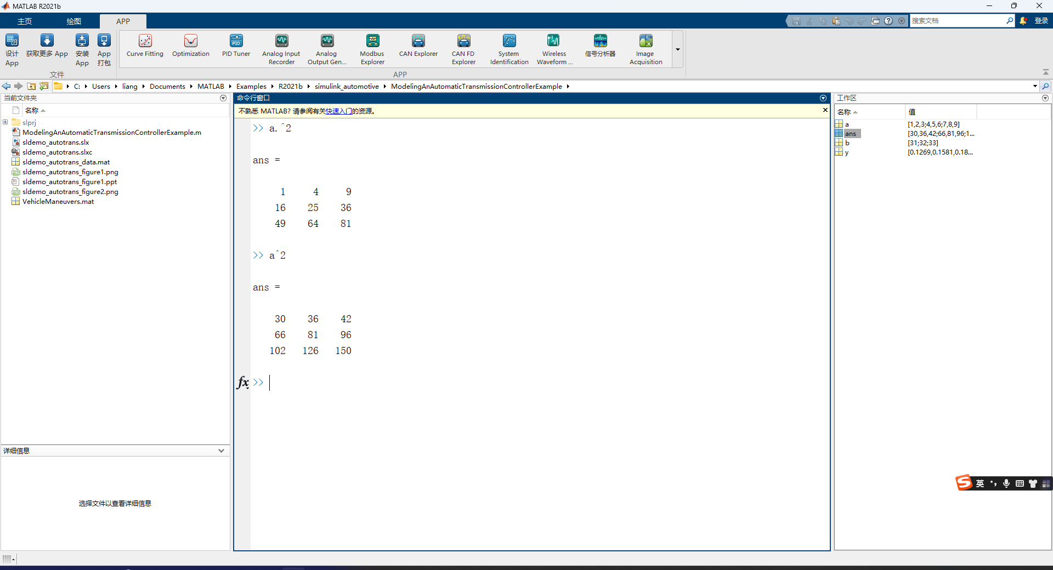
Task: Sort files by 名称 column header
Action: point(32,111)
